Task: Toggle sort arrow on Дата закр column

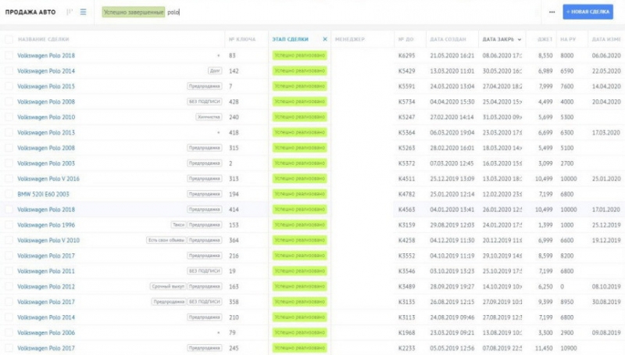Action: pyautogui.click(x=520, y=40)
